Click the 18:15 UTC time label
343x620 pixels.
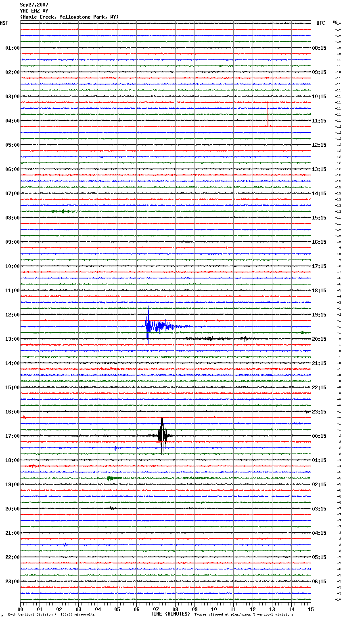tap(319, 291)
